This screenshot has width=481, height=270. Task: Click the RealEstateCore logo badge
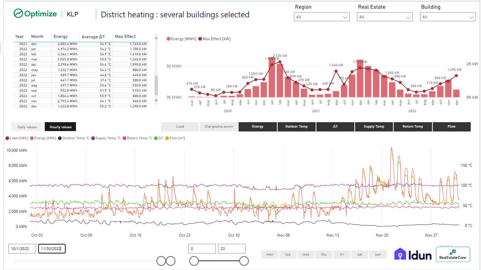click(453, 254)
